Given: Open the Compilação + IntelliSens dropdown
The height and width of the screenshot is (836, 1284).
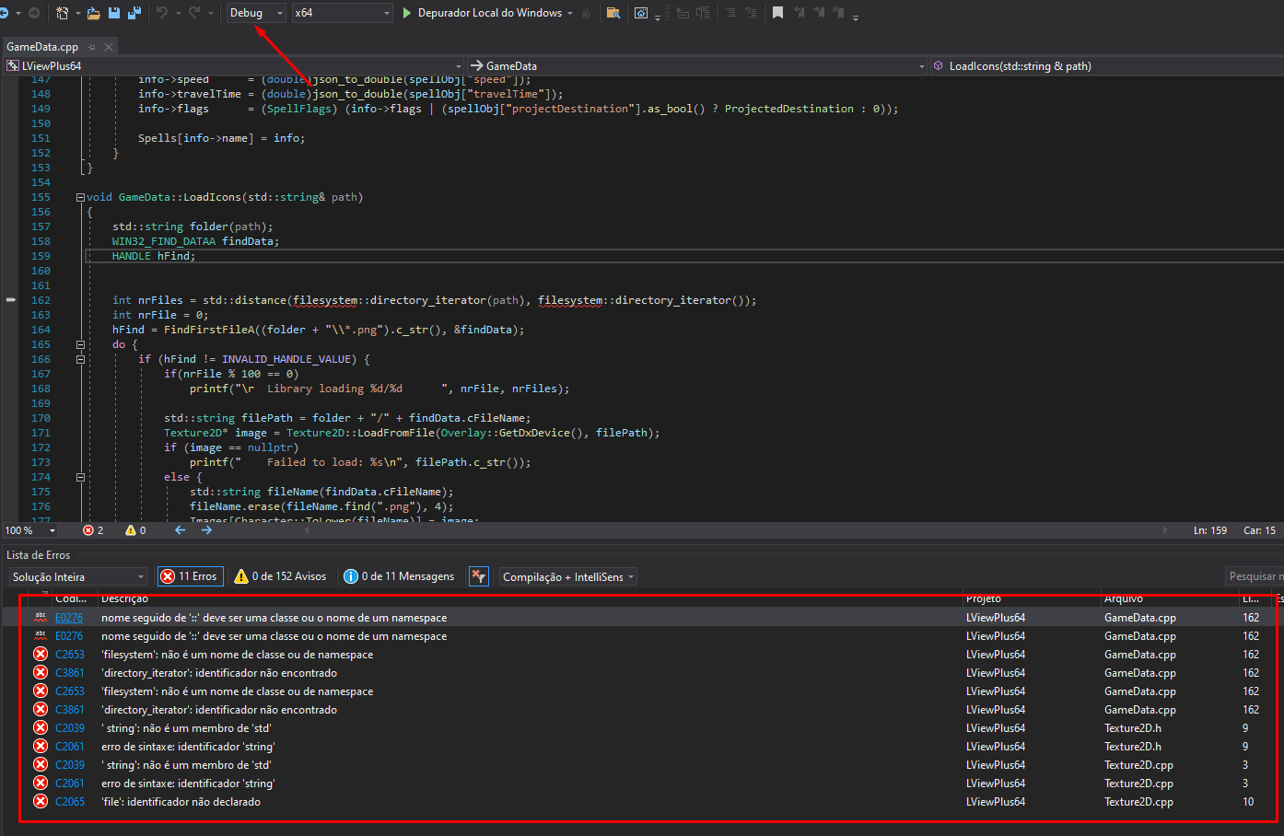Looking at the screenshot, I should [x=567, y=576].
